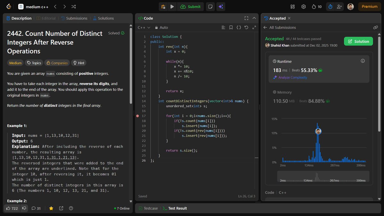Switch to the Solutions tab
This screenshot has height=216, width=384.
pos(103,18)
